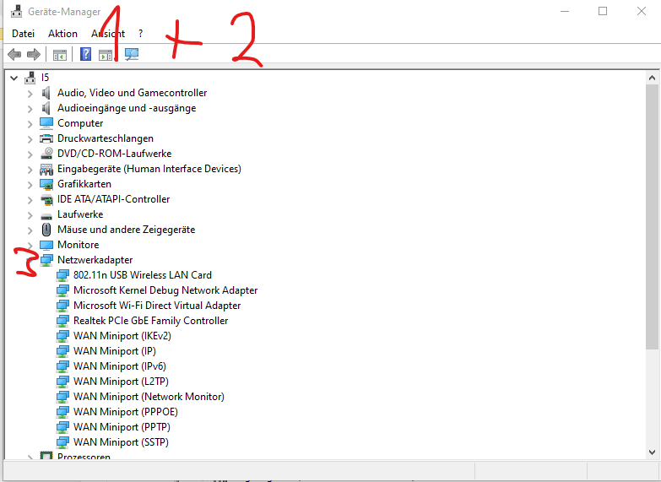Image resolution: width=661 pixels, height=482 pixels.
Task: Select the Realtek PCIe GbE Family Controller
Action: pos(150,321)
